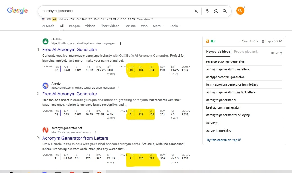Click the orange extension search button

tap(240, 11)
